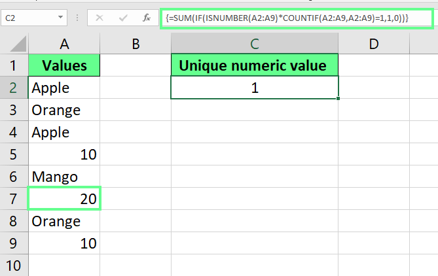Select the row 1 header
438x276 pixels.
point(14,66)
